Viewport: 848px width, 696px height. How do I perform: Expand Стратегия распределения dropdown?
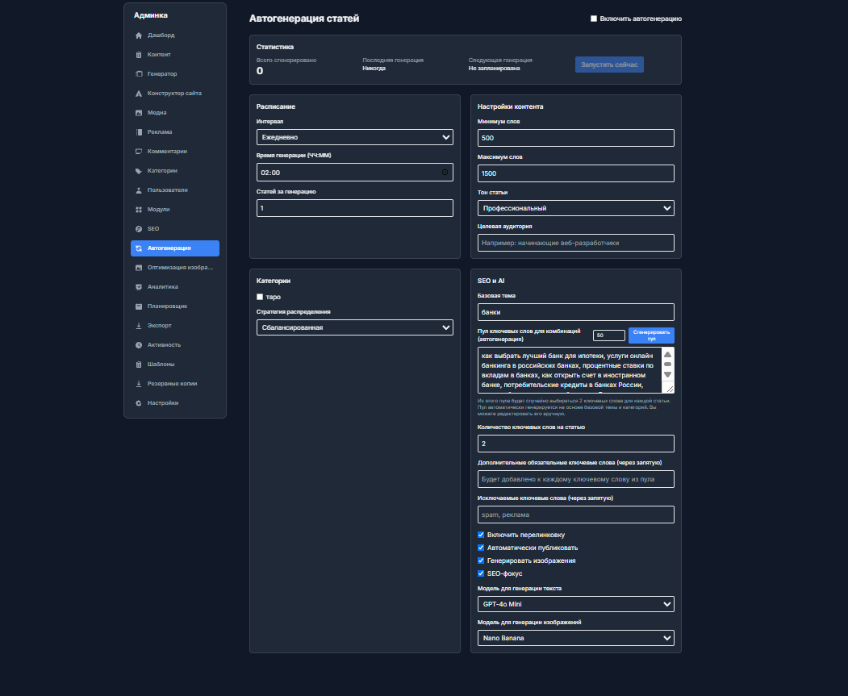click(355, 327)
